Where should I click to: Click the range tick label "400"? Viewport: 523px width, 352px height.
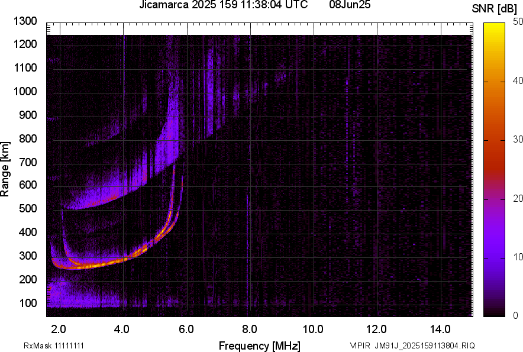[28, 232]
